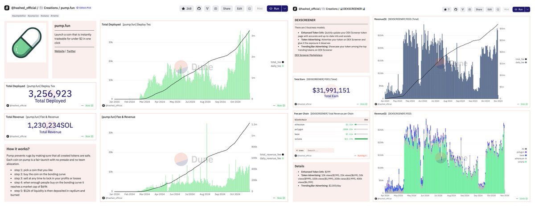The height and width of the screenshot is (208, 535).
Task: Star the pump.fun dashboard (268)
Action: (186, 8)
